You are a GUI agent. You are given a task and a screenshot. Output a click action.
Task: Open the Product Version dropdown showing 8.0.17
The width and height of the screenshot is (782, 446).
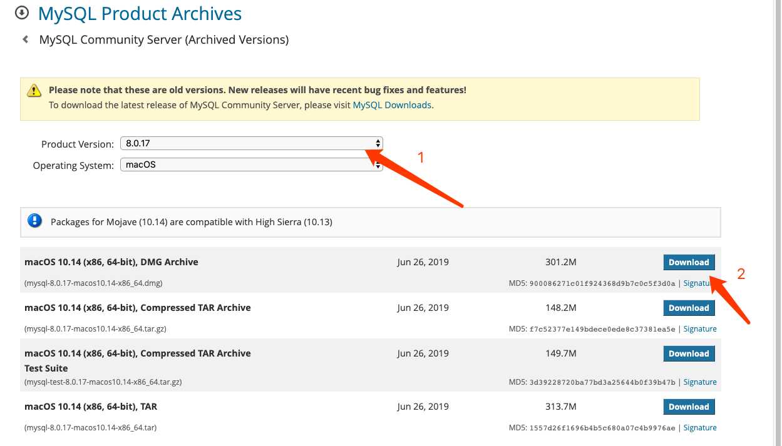pyautogui.click(x=251, y=143)
